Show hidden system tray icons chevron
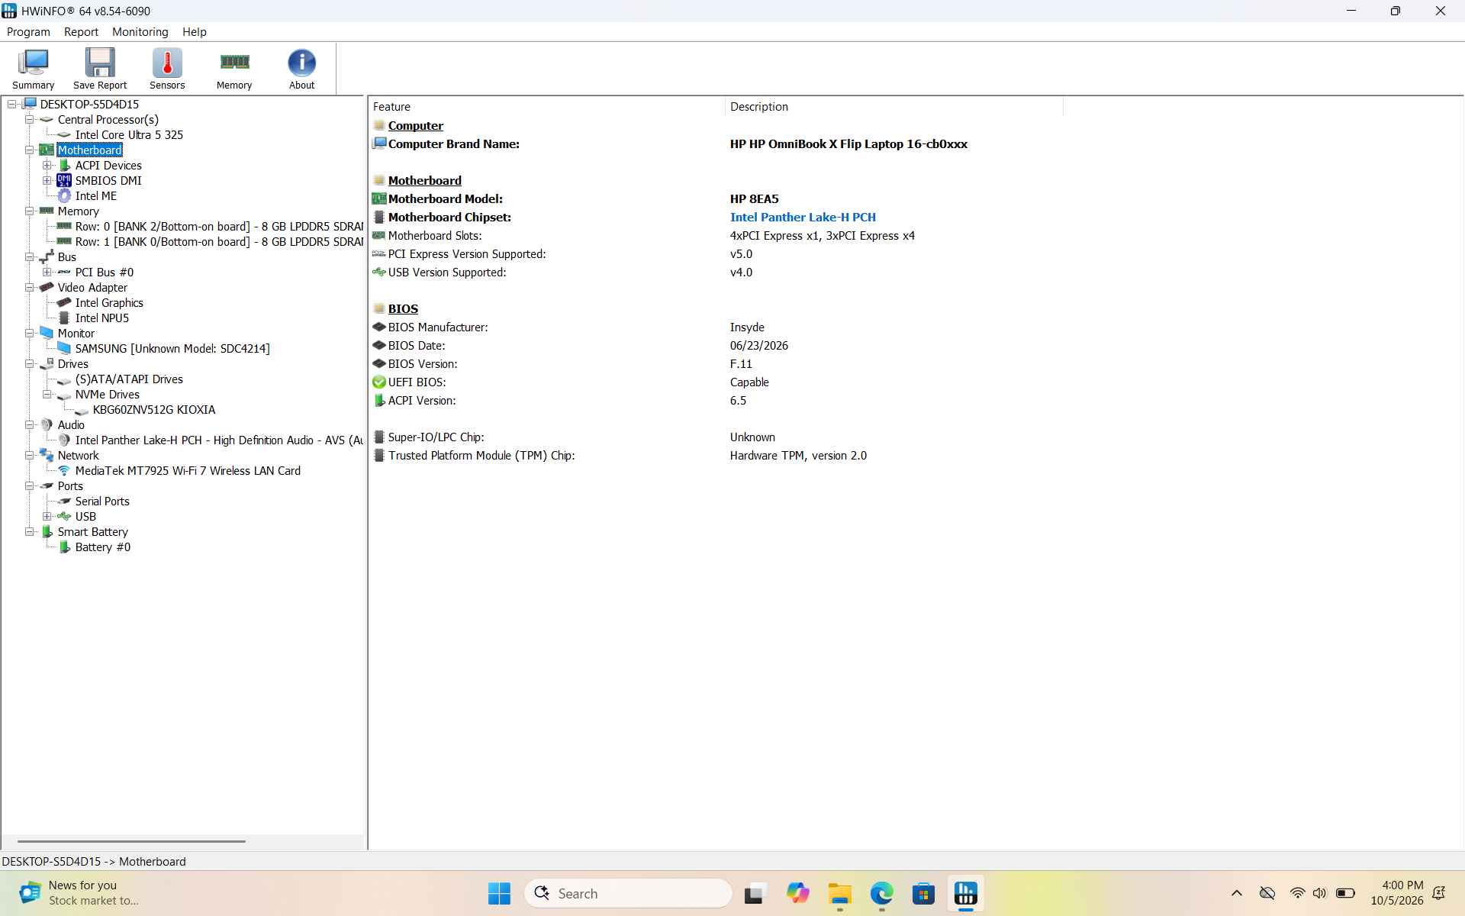This screenshot has width=1465, height=916. [1236, 893]
